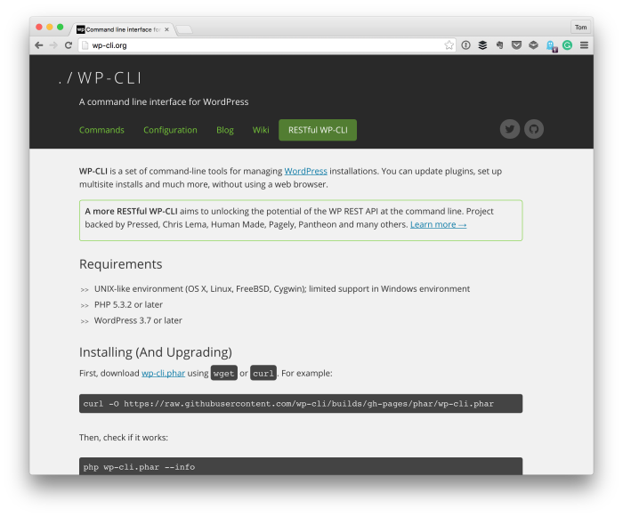The height and width of the screenshot is (517, 623).
Task: Click the WordPress 3.7 or later item
Action: (138, 320)
